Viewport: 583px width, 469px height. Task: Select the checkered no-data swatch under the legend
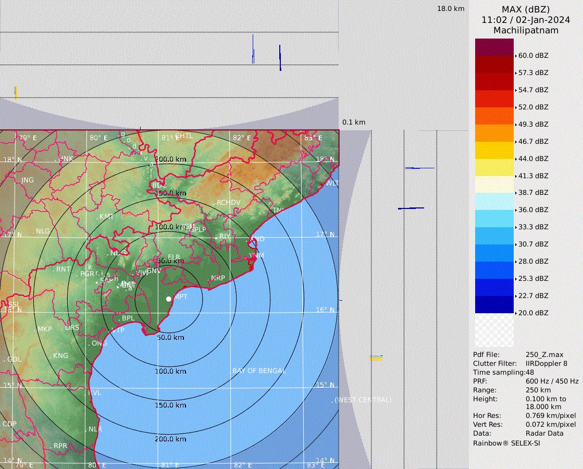click(494, 330)
